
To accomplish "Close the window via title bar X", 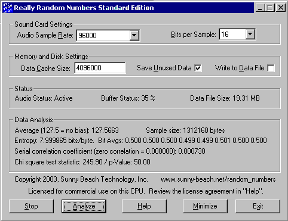I will (281, 8).
